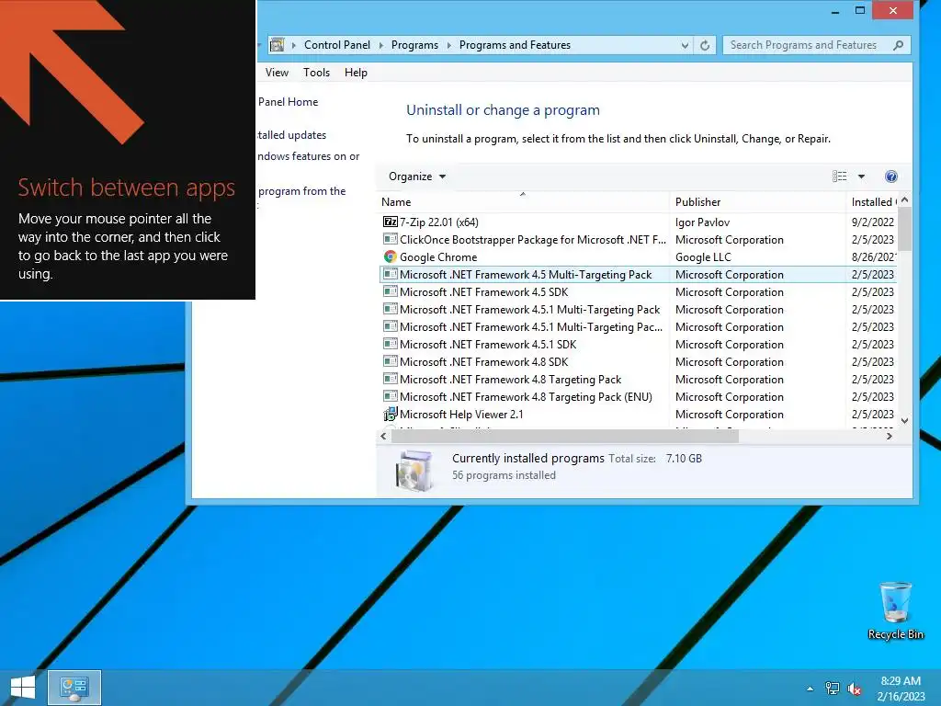941x706 pixels.
Task: Click the Microsoft Help Viewer 2.1 icon
Action: click(x=390, y=415)
